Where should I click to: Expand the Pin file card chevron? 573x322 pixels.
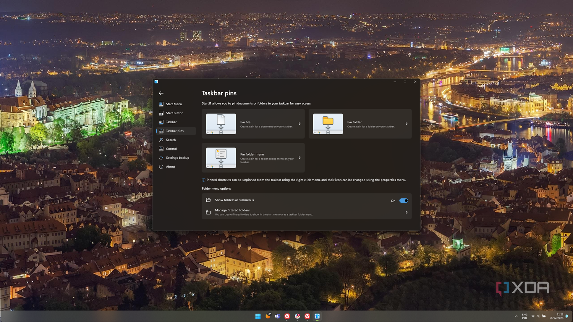click(x=299, y=124)
